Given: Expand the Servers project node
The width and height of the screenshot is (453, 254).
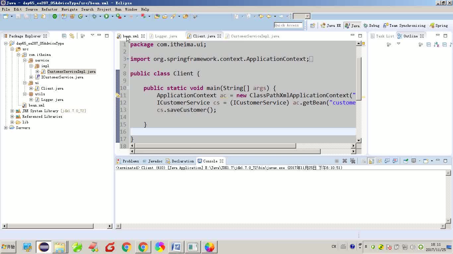Looking at the screenshot, I should pos(6,128).
